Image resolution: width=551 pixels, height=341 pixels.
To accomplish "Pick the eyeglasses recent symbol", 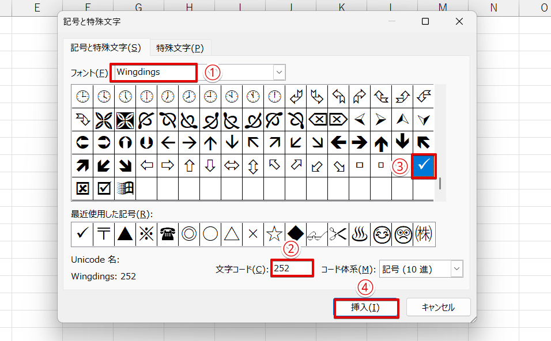I will tap(317, 234).
